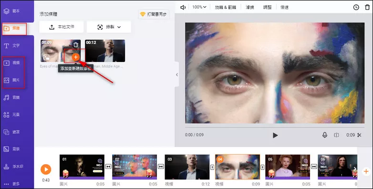The image size is (373, 189).
Task: Show the 更多 more options menu
Action: pyautogui.click(x=12, y=184)
